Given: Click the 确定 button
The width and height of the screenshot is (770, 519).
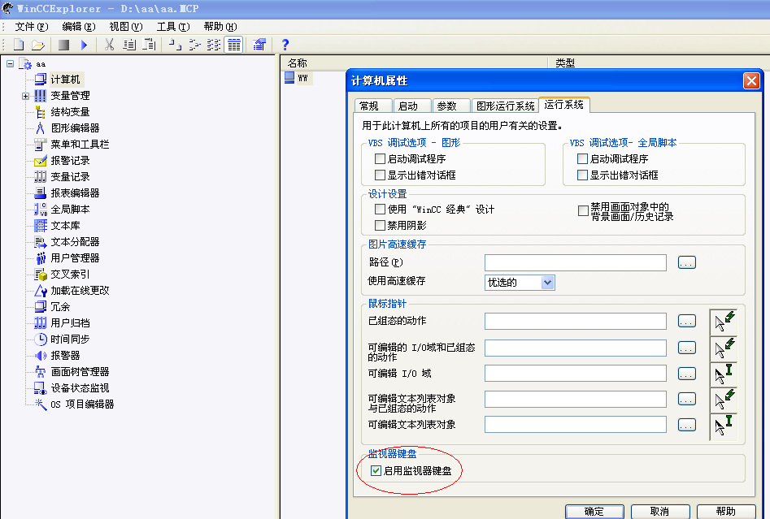Looking at the screenshot, I should pyautogui.click(x=594, y=511).
